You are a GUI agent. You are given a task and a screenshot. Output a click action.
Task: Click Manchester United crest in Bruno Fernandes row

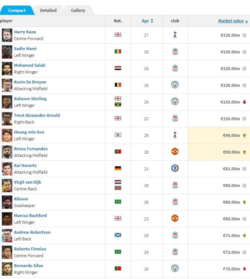(175, 152)
